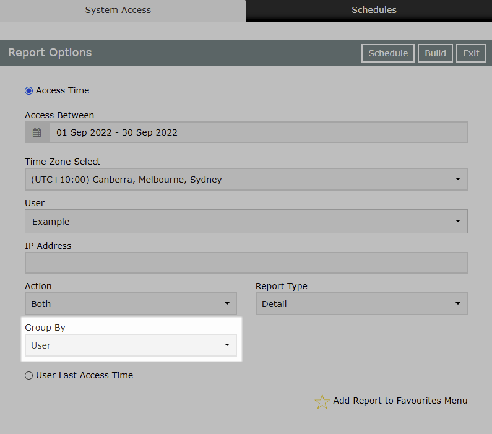
Task: Open the Group By dropdown
Action: 131,345
